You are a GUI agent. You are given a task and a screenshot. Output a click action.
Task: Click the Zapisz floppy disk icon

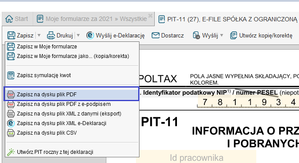pos(11,35)
